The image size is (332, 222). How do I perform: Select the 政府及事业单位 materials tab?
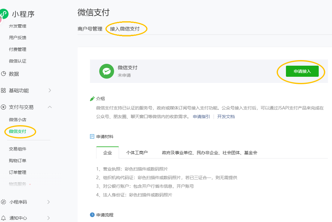click(210, 153)
